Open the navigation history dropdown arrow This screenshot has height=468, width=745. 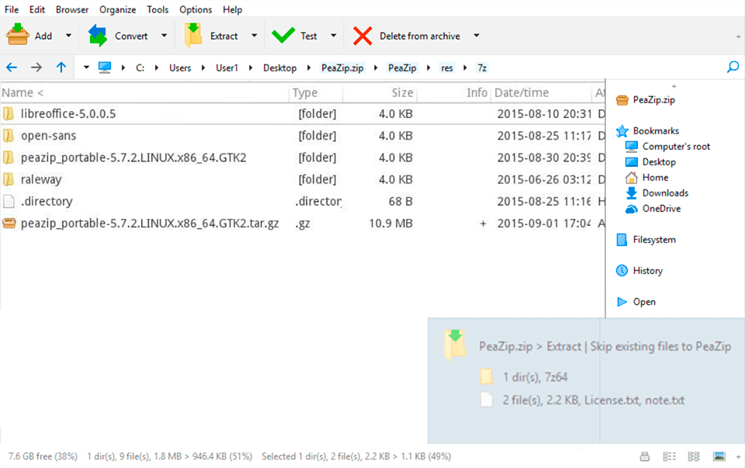coord(86,68)
